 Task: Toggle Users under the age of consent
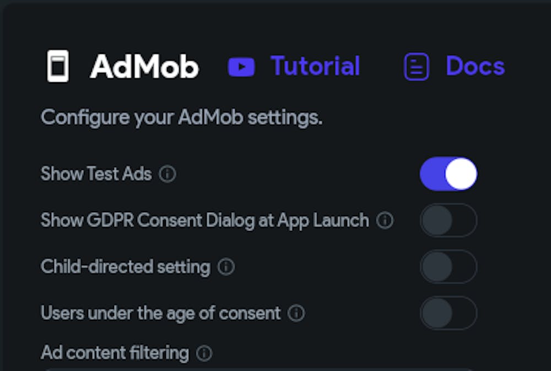[x=449, y=313]
